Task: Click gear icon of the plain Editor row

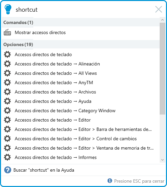Action: (7, 120)
